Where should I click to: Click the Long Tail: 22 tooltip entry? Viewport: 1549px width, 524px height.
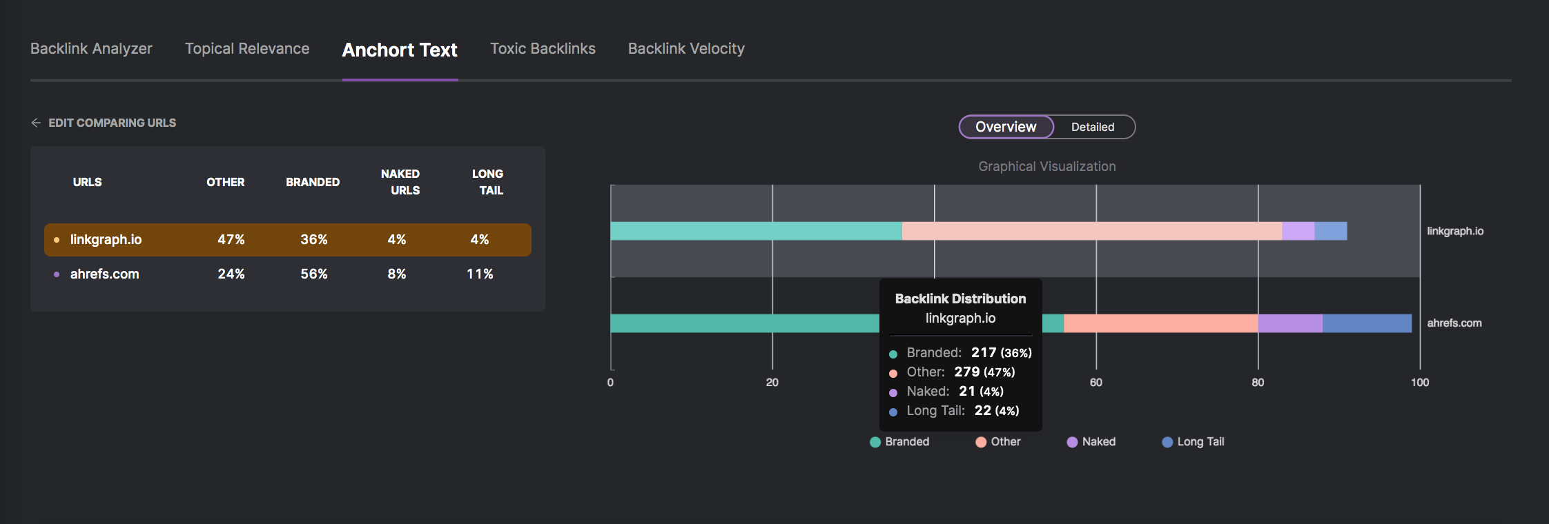pyautogui.click(x=954, y=410)
